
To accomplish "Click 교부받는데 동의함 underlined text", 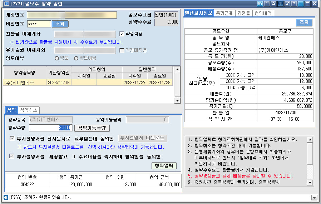I will 94,139.
